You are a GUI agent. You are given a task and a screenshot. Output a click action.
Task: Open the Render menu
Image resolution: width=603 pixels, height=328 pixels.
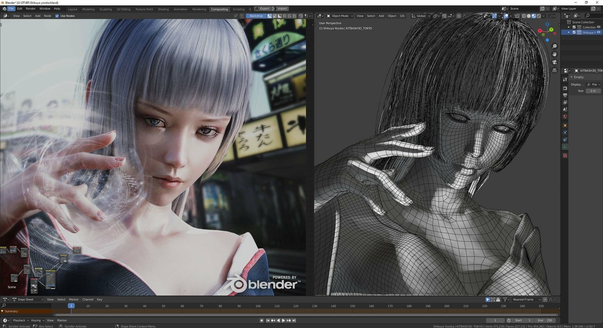tap(30, 9)
